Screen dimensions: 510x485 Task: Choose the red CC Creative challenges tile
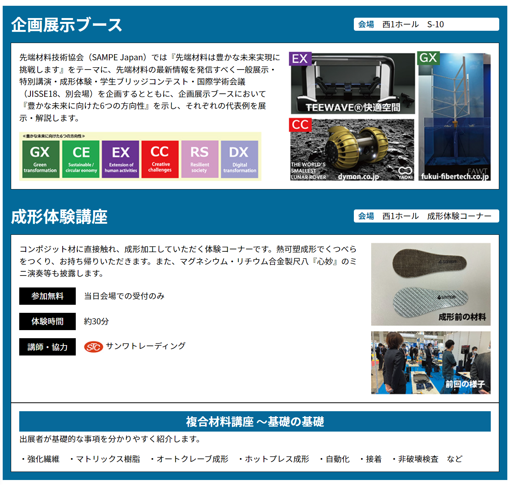(x=160, y=159)
